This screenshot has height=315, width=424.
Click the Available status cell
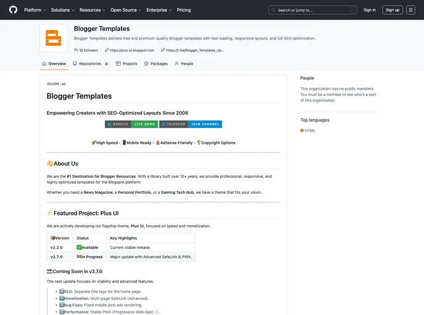[89, 247]
